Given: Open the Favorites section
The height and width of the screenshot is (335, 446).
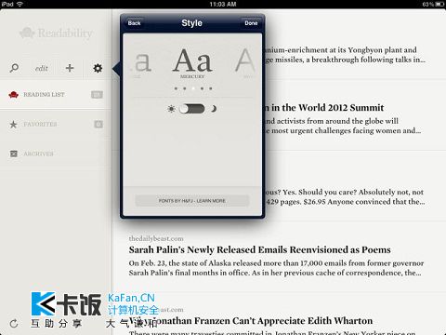Looking at the screenshot, I should pyautogui.click(x=56, y=124).
